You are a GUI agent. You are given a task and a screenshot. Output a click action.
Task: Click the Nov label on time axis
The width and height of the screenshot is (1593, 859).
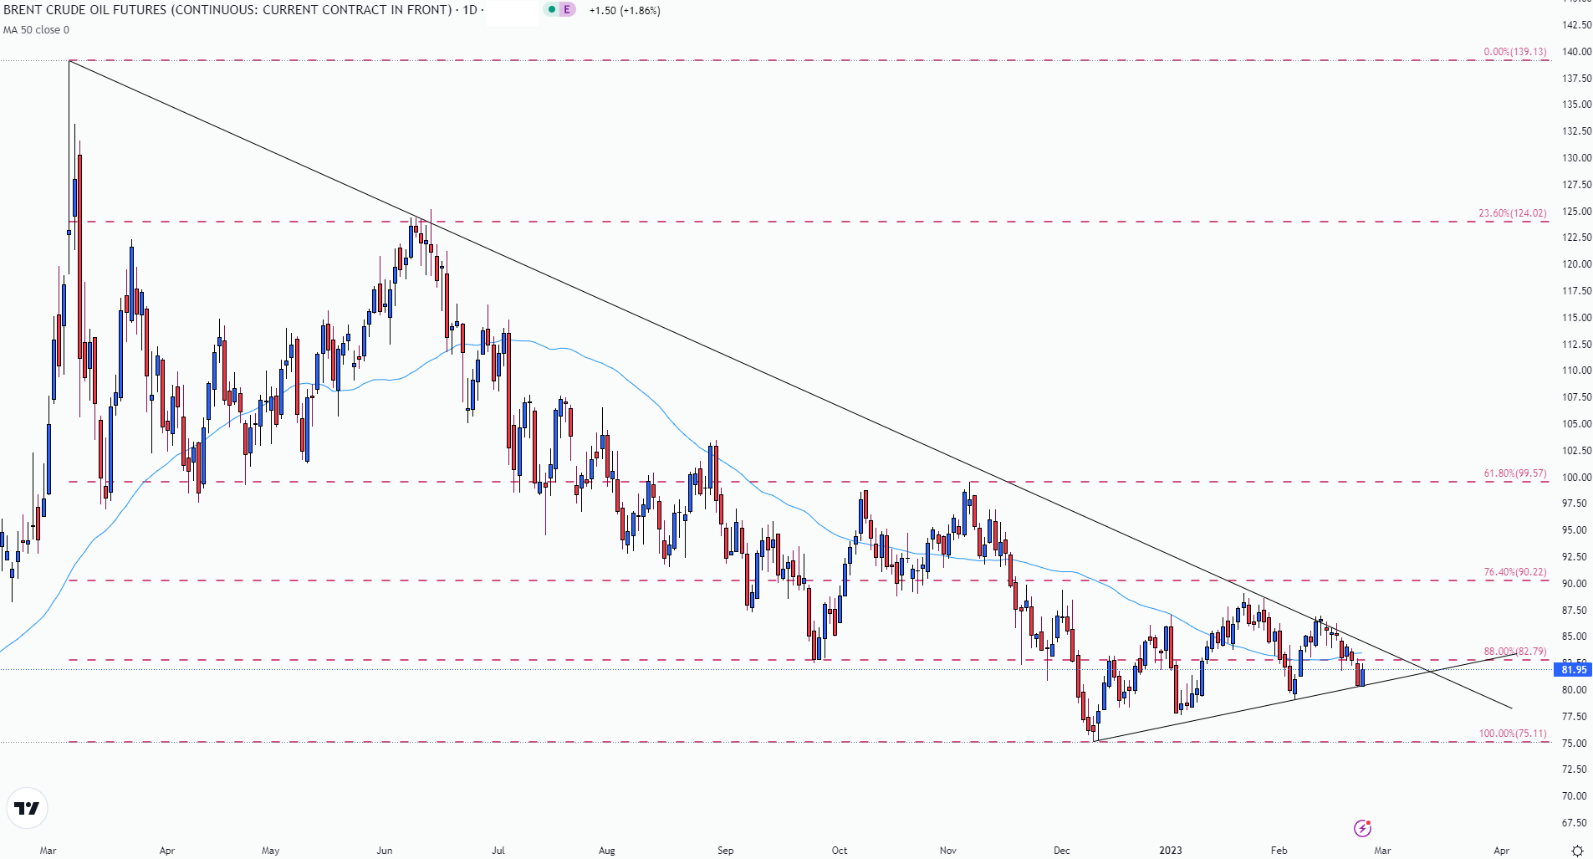pos(948,851)
